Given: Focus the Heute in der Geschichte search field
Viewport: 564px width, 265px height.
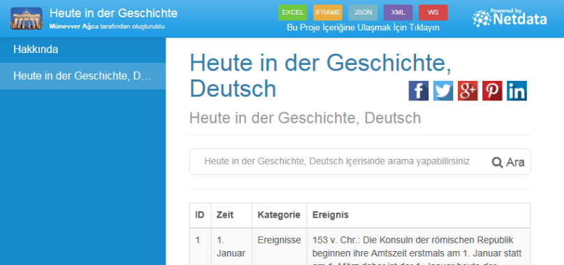Looking at the screenshot, I should coord(336,162).
